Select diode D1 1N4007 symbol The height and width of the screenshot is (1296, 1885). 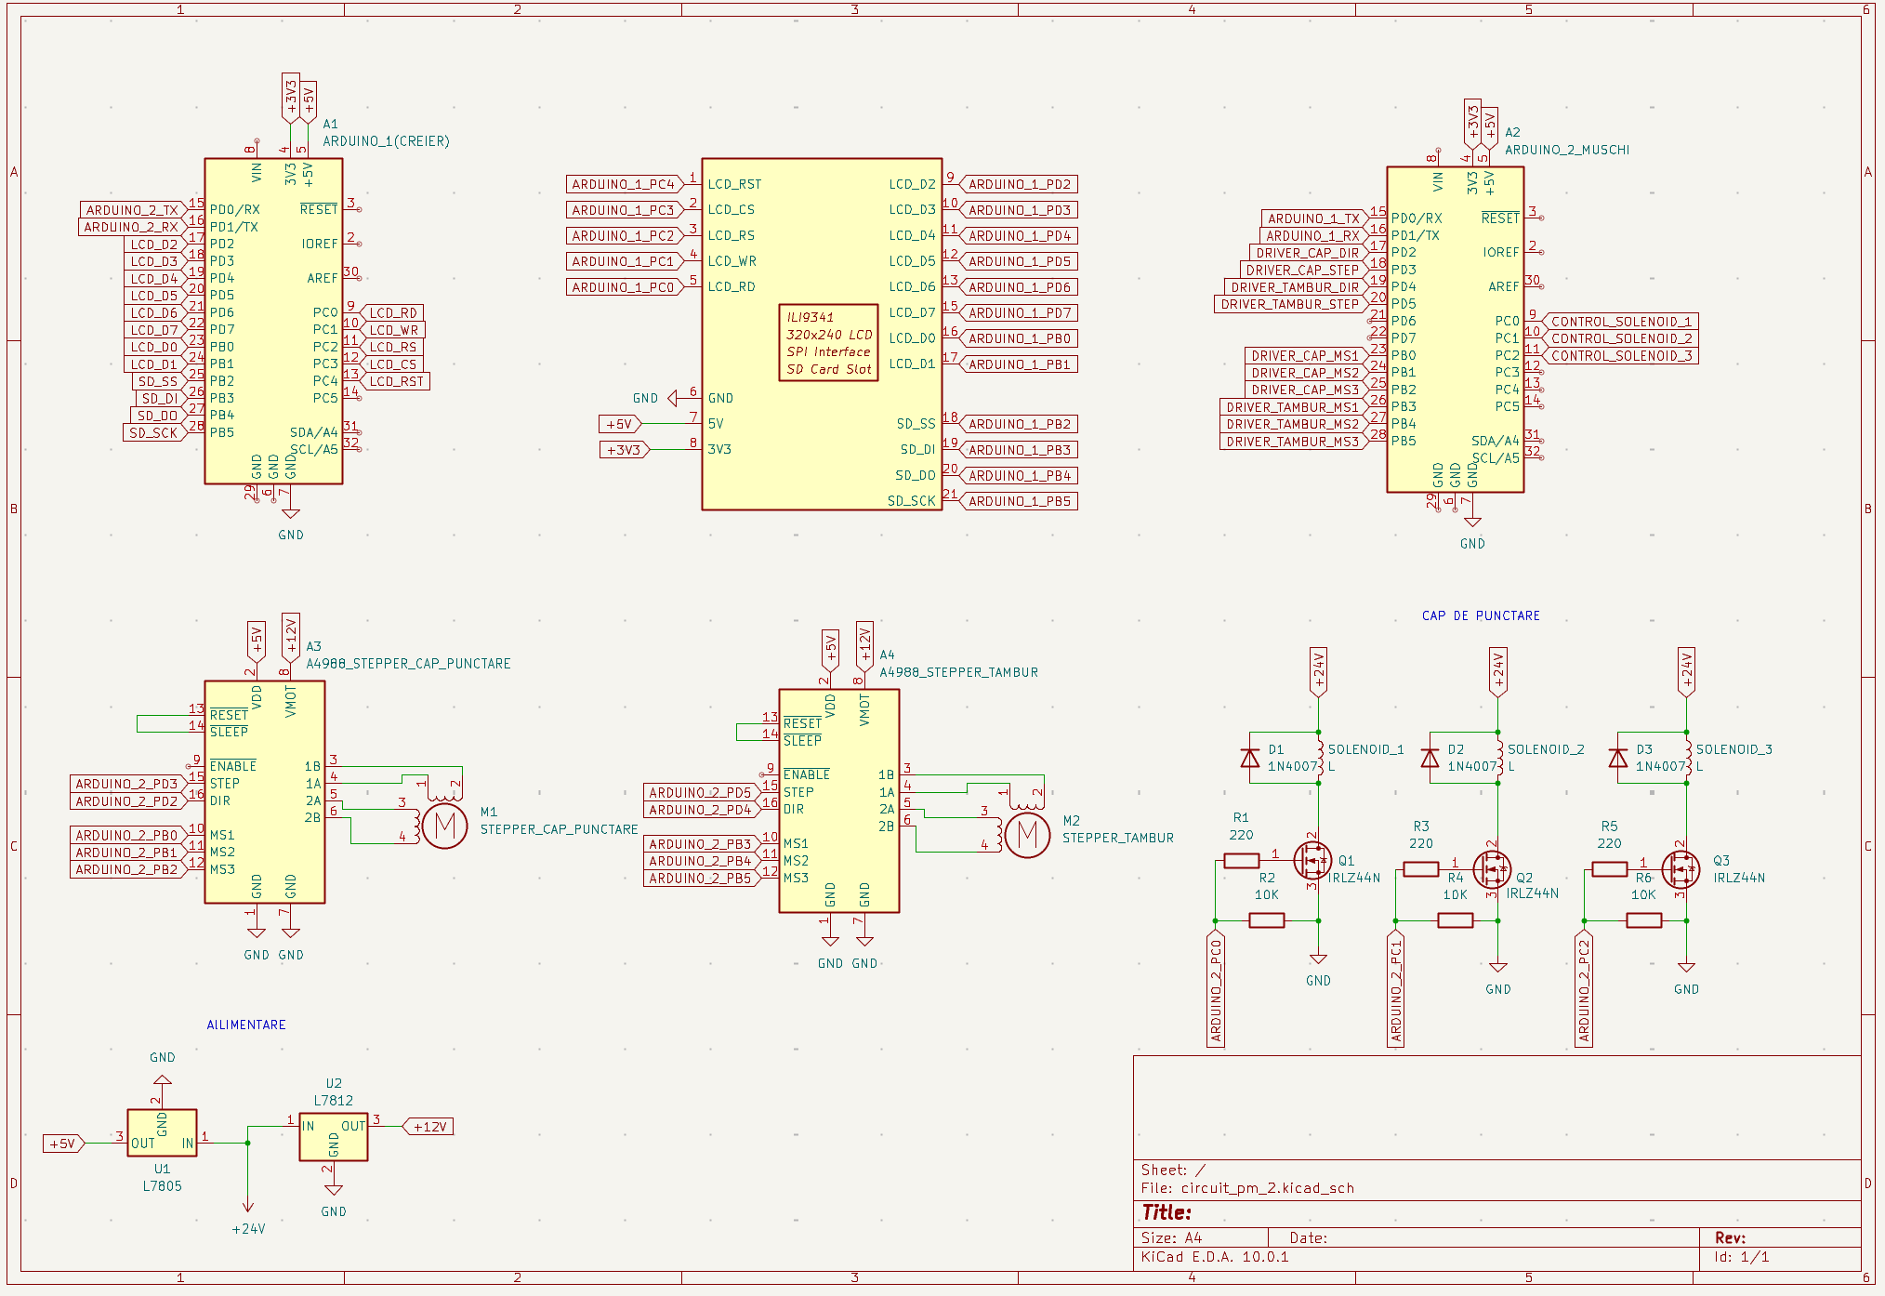[x=1250, y=758]
